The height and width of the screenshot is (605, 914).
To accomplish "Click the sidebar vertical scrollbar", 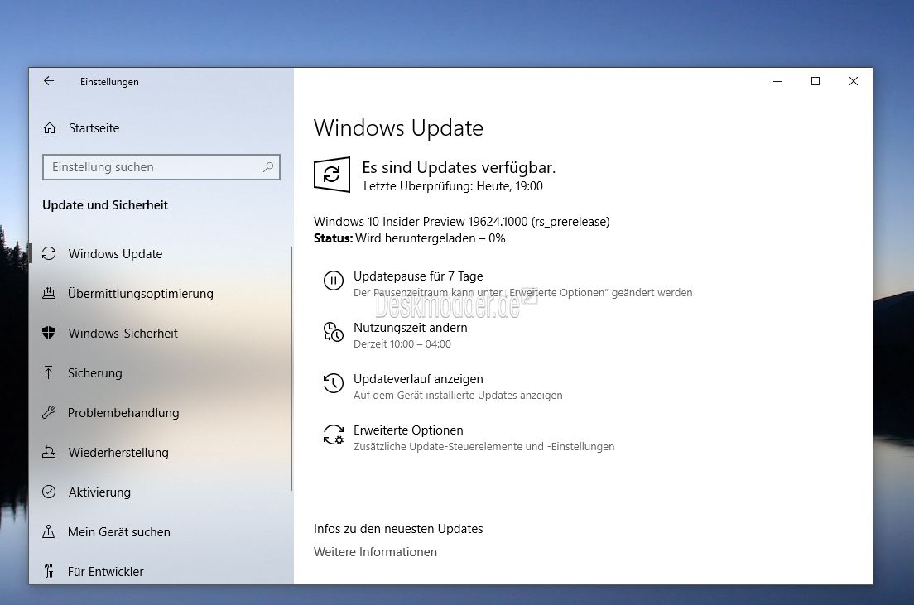I will pos(291,368).
